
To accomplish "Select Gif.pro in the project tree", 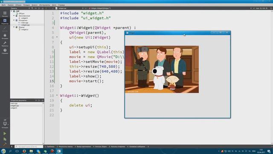I will [21, 13].
